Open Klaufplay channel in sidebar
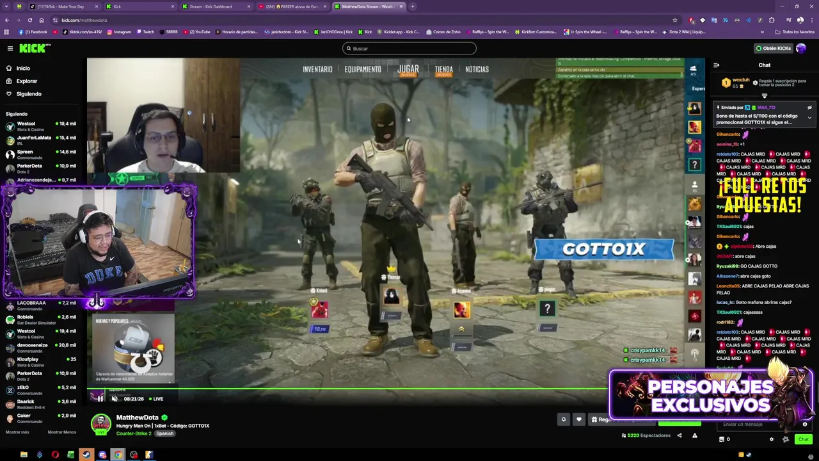This screenshot has width=819, height=461. 41,362
